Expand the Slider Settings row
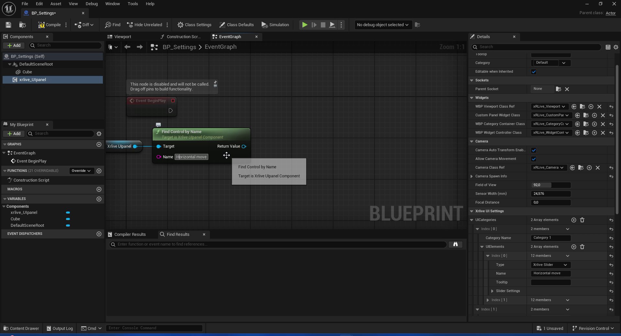 (x=492, y=291)
